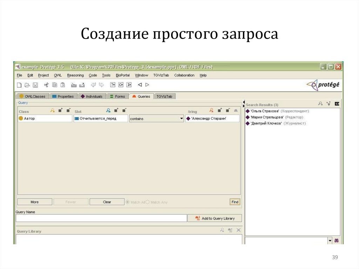Open the File menu

pos(20,75)
